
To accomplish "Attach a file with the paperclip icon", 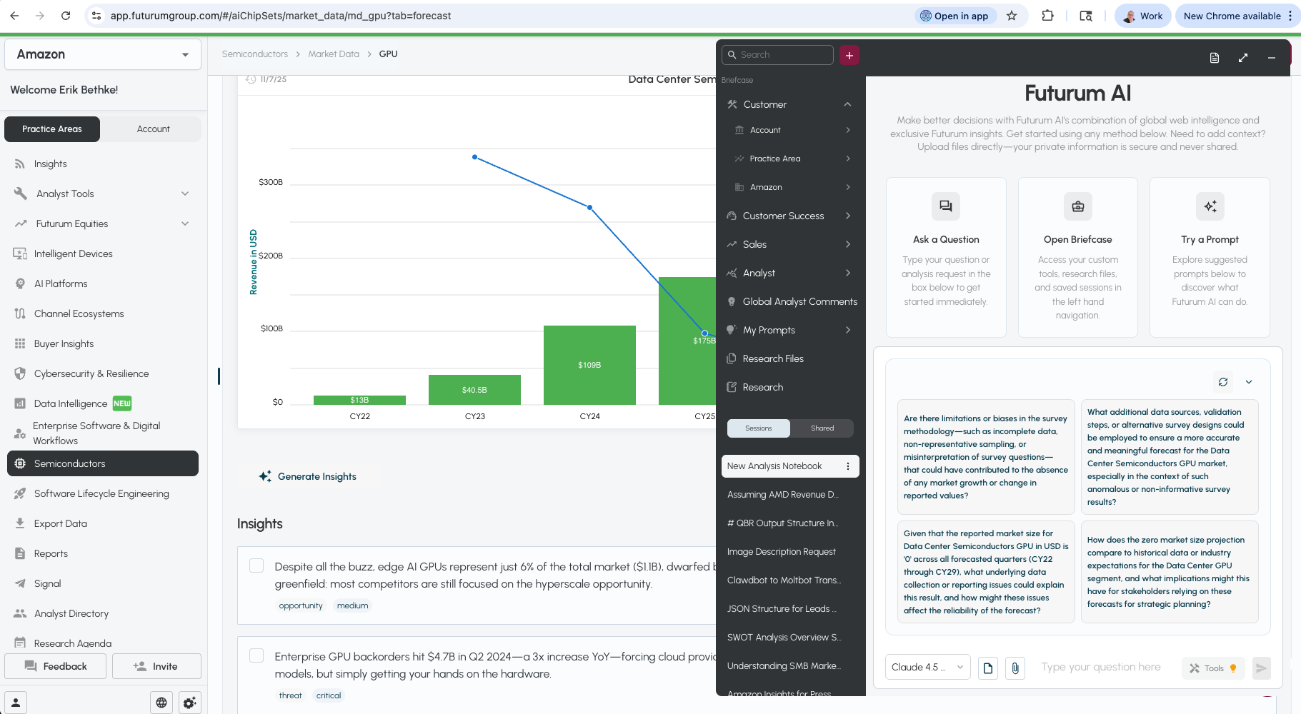I will tap(1015, 668).
